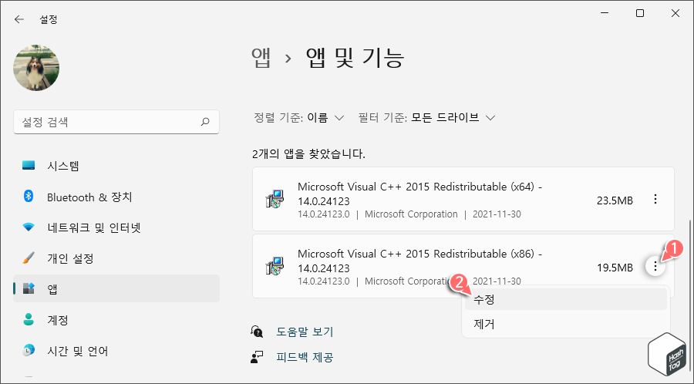This screenshot has height=384, width=694.
Task: Open 정렬 기준 이름 dropdown
Action: tap(298, 118)
